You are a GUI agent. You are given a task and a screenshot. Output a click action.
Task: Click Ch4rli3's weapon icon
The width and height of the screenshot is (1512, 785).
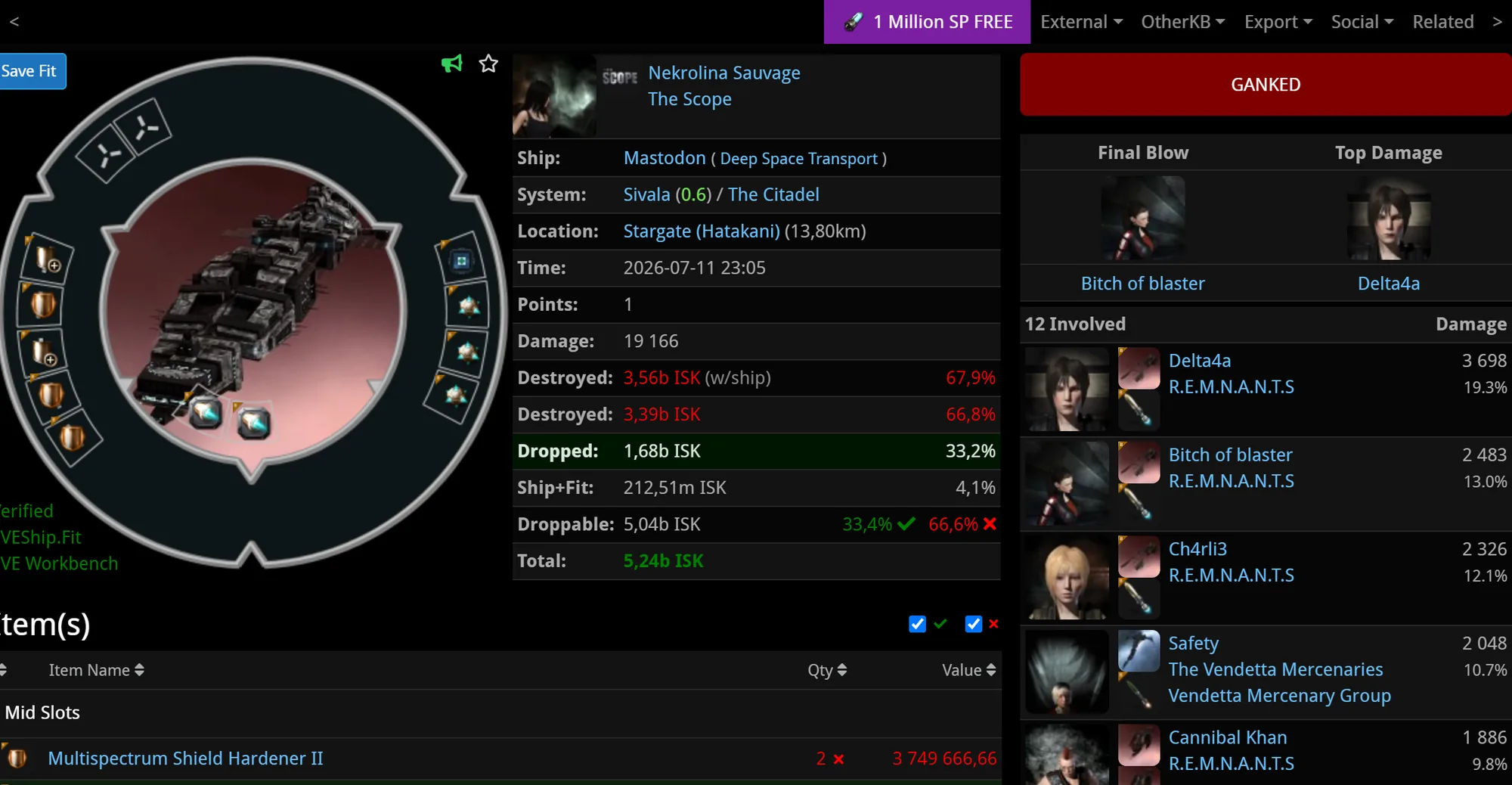pos(1139,597)
